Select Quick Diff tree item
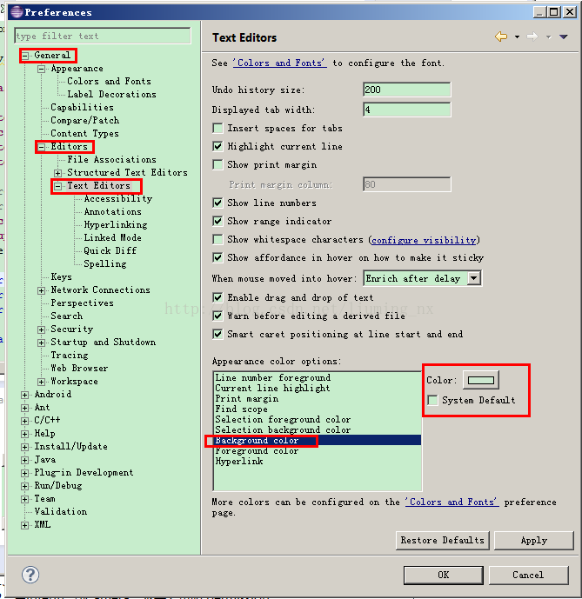The width and height of the screenshot is (582, 599). tap(110, 250)
